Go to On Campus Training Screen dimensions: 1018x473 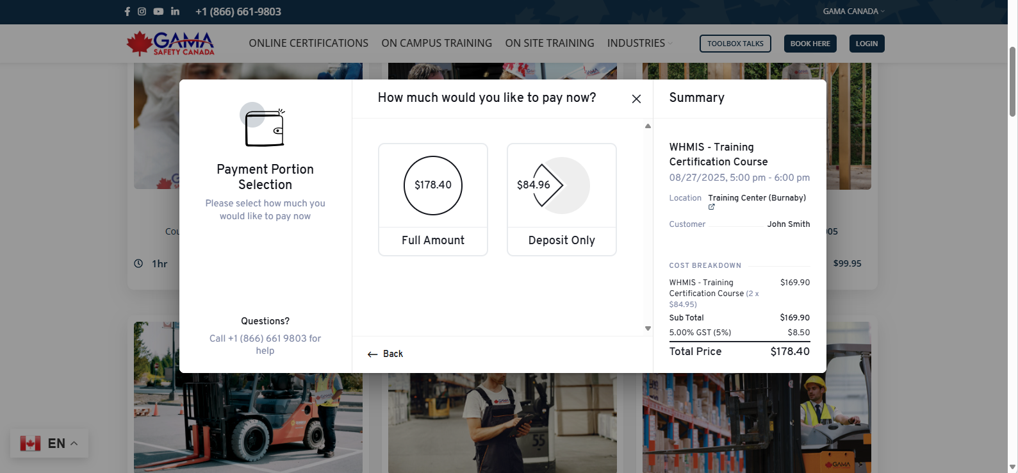[x=436, y=43]
